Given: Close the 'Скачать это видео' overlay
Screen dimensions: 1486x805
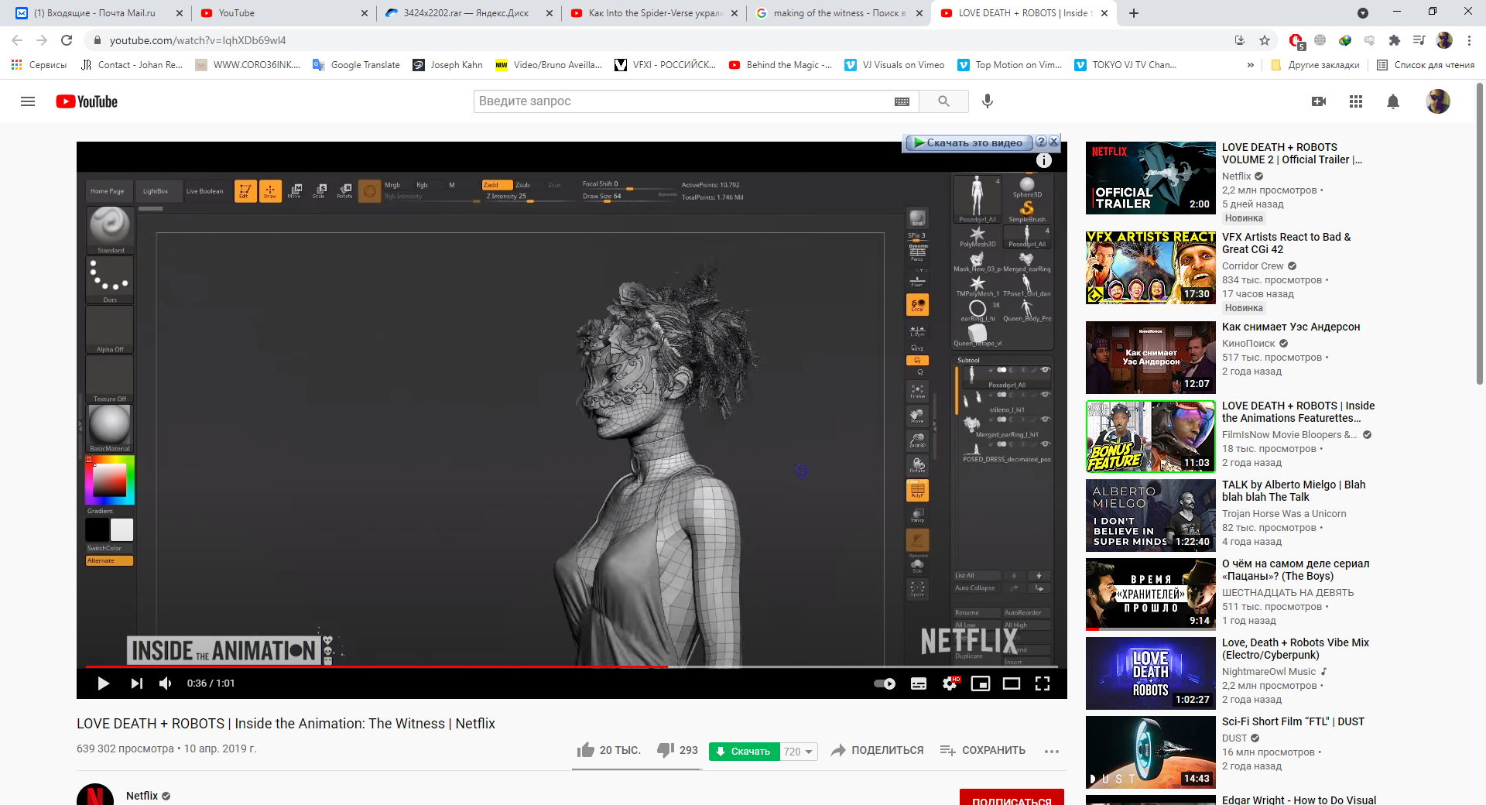Looking at the screenshot, I should click(x=1054, y=142).
